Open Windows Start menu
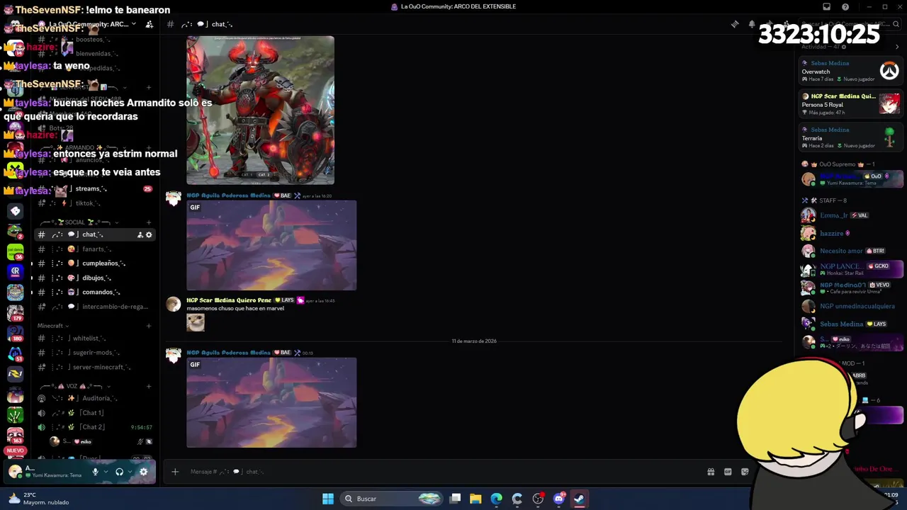Viewport: 907px width, 510px height. click(328, 499)
